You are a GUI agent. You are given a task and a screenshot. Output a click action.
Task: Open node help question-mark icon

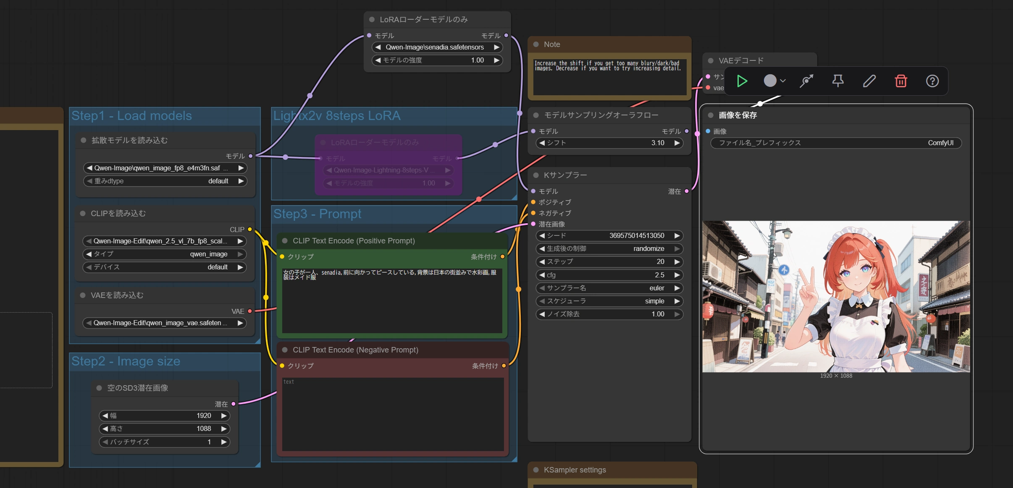pyautogui.click(x=932, y=81)
